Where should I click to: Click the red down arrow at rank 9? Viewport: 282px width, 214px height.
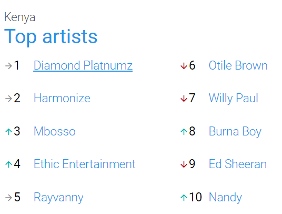point(184,164)
